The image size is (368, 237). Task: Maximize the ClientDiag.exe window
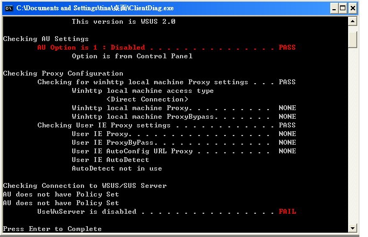[x=343, y=9]
